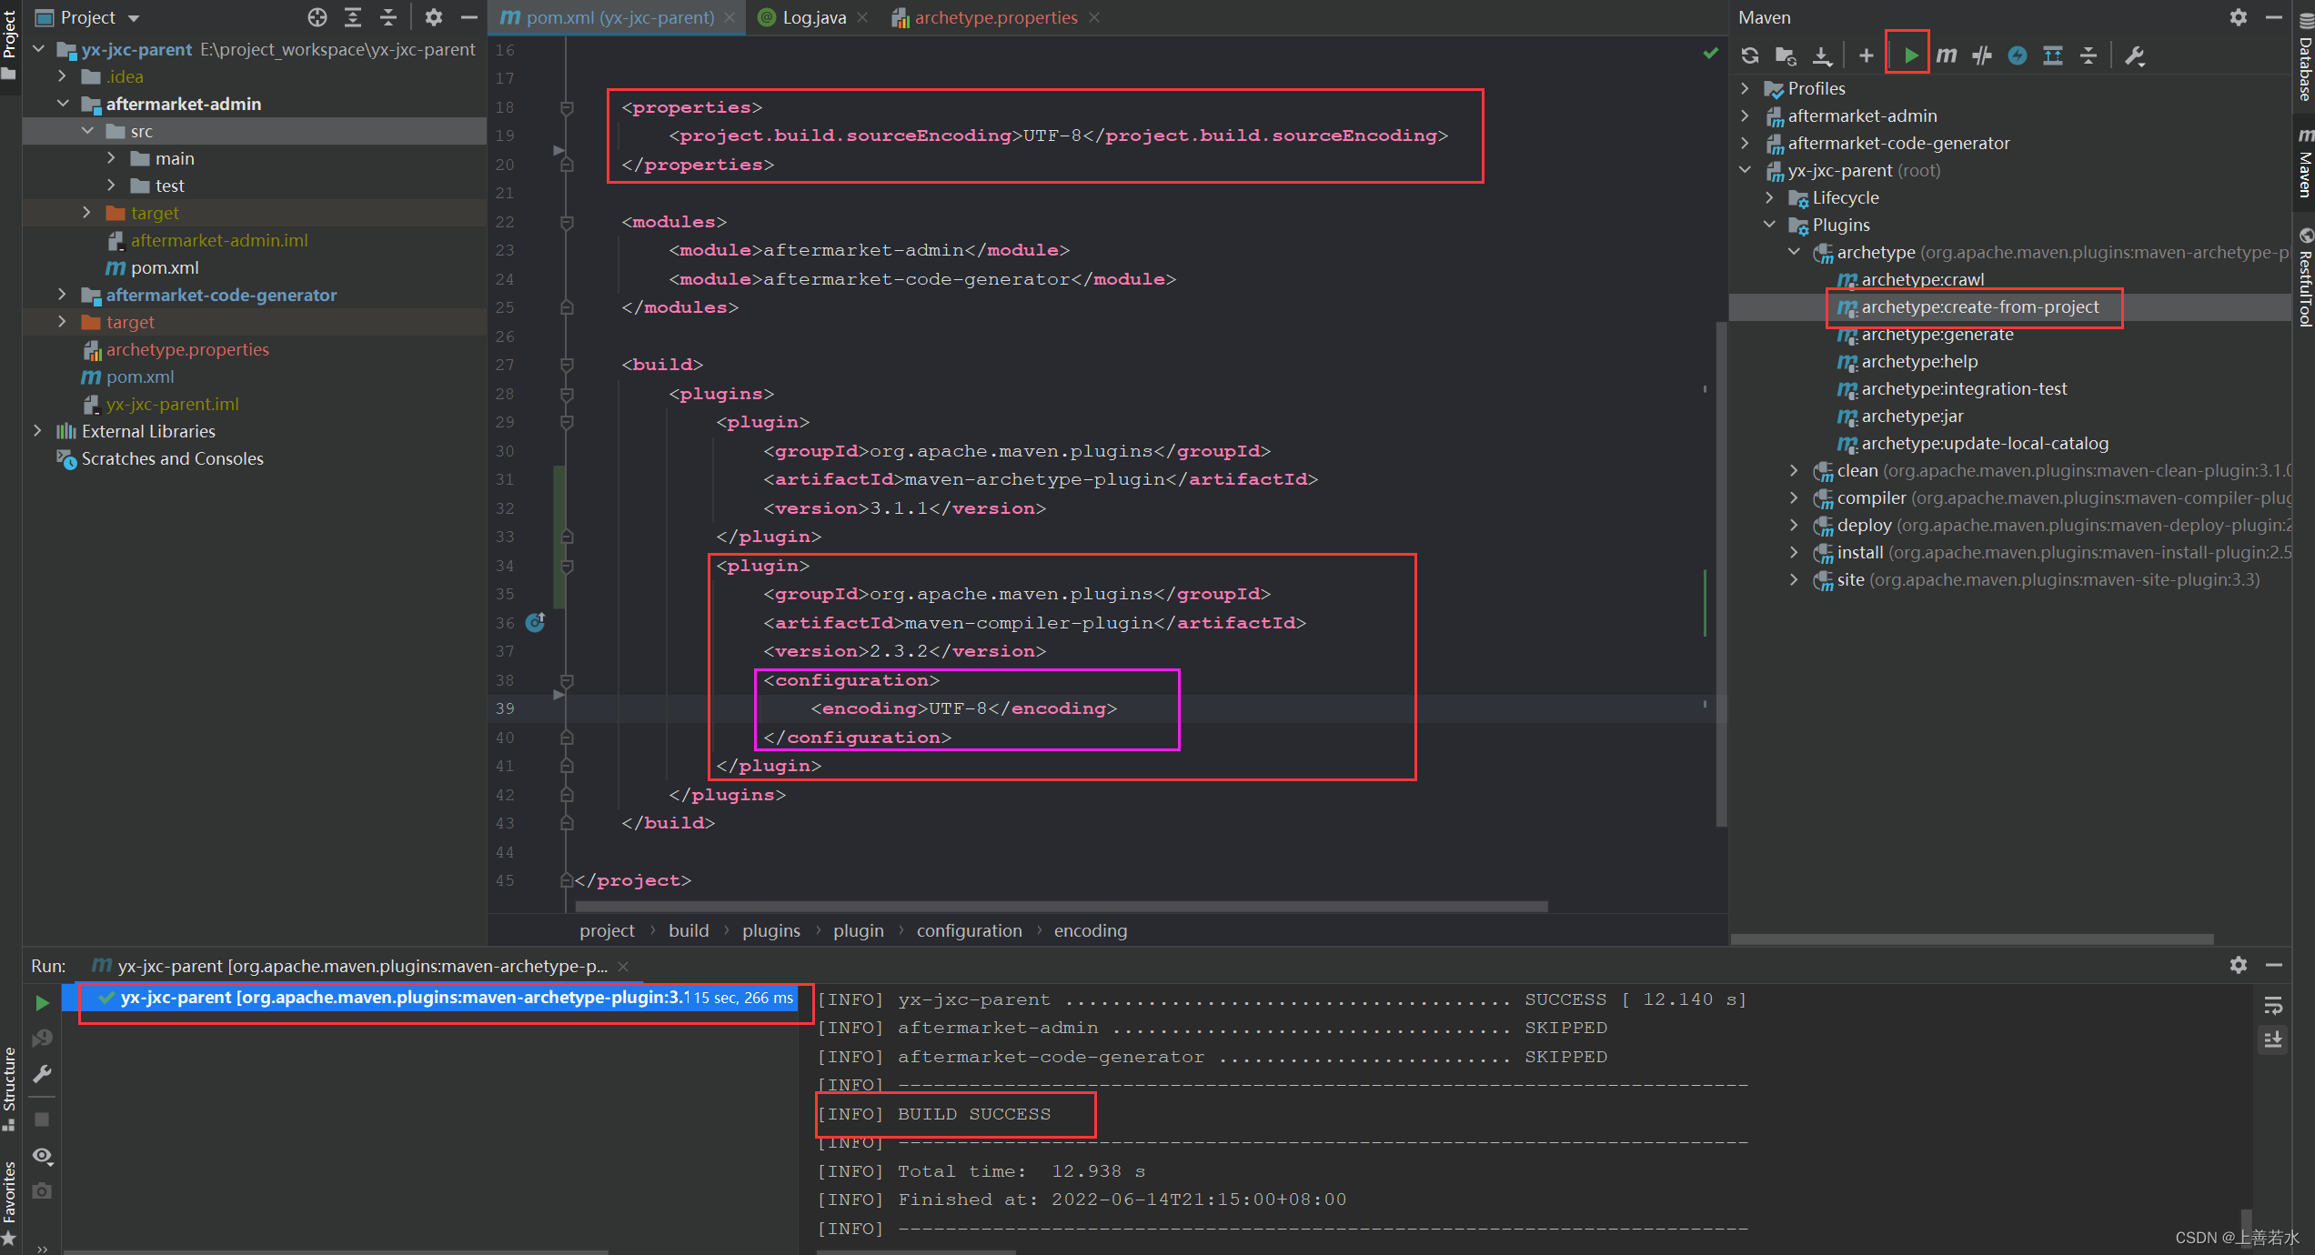Collapse all in Maven tool window
This screenshot has height=1255, width=2315.
coord(2089,55)
